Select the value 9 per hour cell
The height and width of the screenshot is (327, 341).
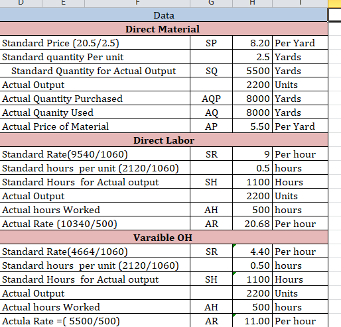click(253, 154)
